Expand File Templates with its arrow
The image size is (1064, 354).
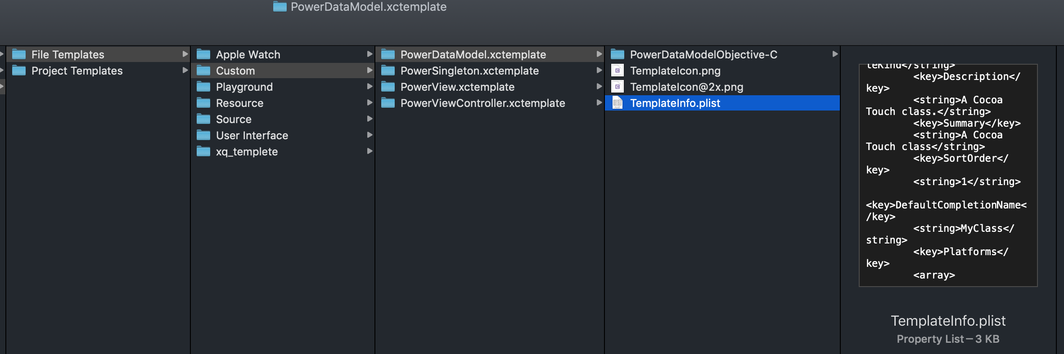point(185,54)
